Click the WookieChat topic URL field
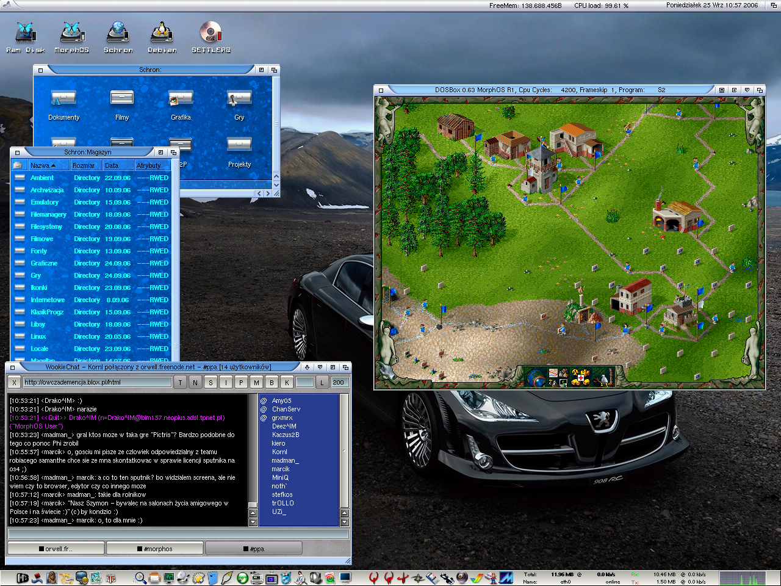The width and height of the screenshot is (781, 586). [x=97, y=382]
